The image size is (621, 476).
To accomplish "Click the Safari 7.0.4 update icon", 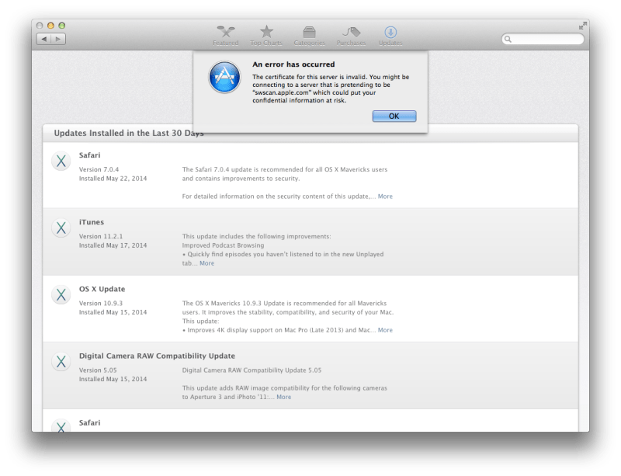I will [x=61, y=161].
